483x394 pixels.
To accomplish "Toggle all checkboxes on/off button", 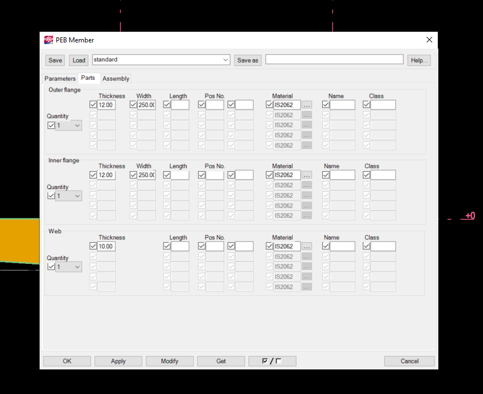I will (272, 361).
